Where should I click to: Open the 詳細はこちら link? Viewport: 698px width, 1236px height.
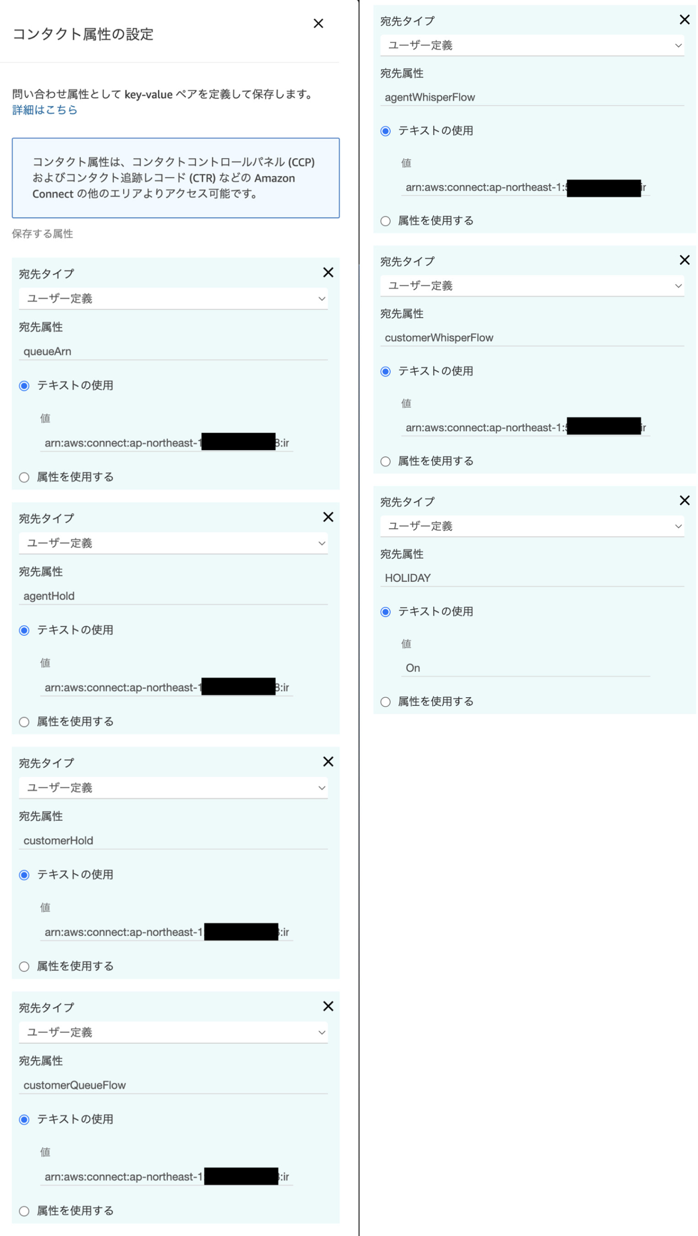pyautogui.click(x=44, y=110)
